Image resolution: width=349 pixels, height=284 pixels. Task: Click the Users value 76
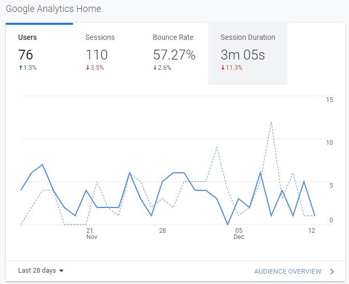(25, 55)
